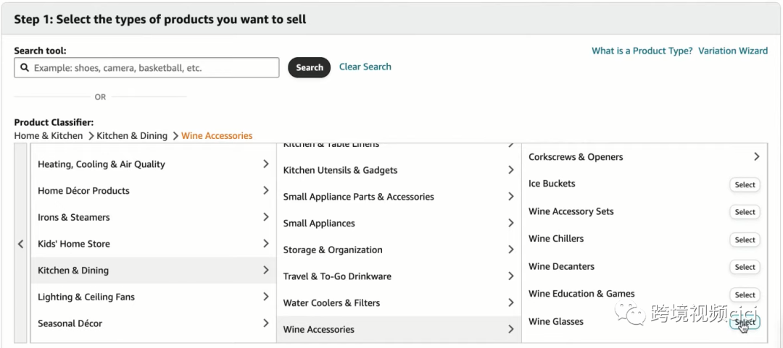Image resolution: width=783 pixels, height=348 pixels.
Task: Open the Irons & Steamers category
Action: pos(153,217)
